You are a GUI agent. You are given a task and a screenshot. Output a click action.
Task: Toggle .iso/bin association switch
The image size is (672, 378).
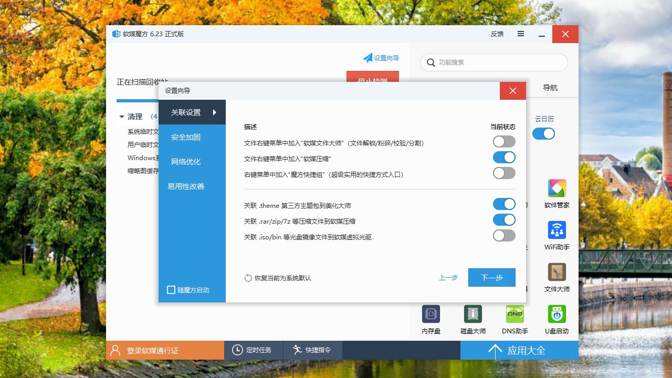[x=504, y=236]
